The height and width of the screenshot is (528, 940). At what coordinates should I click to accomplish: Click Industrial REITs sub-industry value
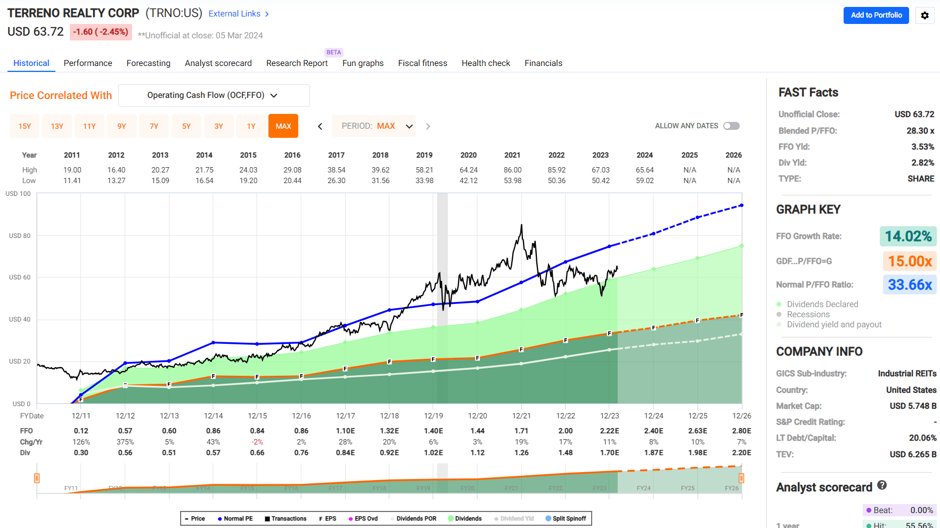[x=907, y=374]
